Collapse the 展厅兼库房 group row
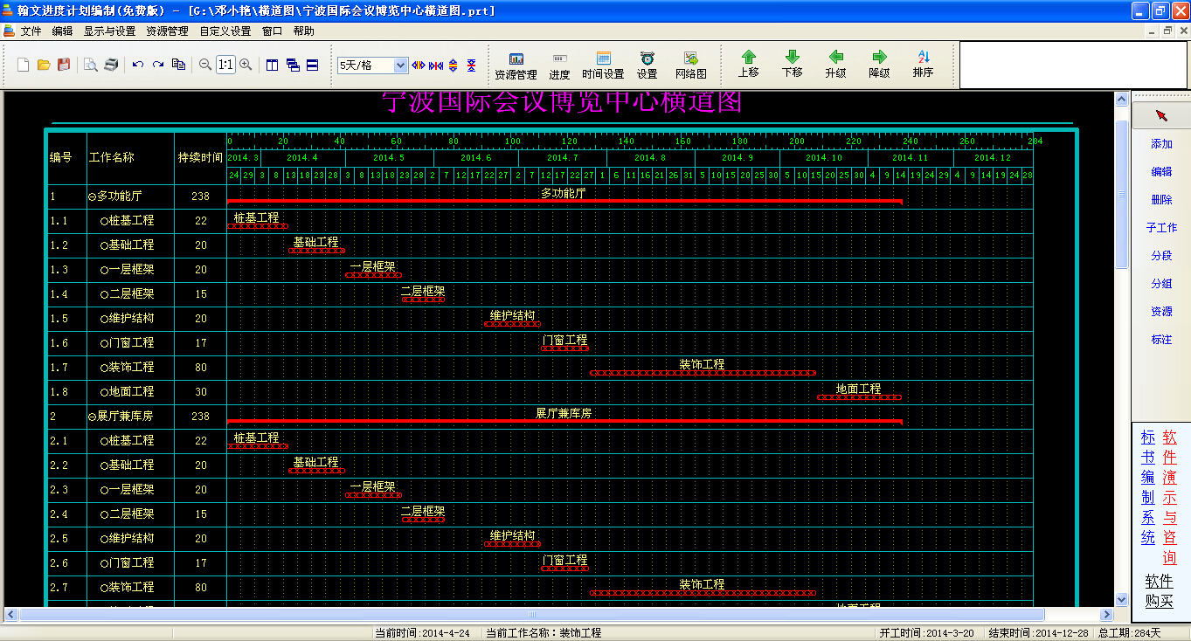1191x641 pixels. point(92,417)
